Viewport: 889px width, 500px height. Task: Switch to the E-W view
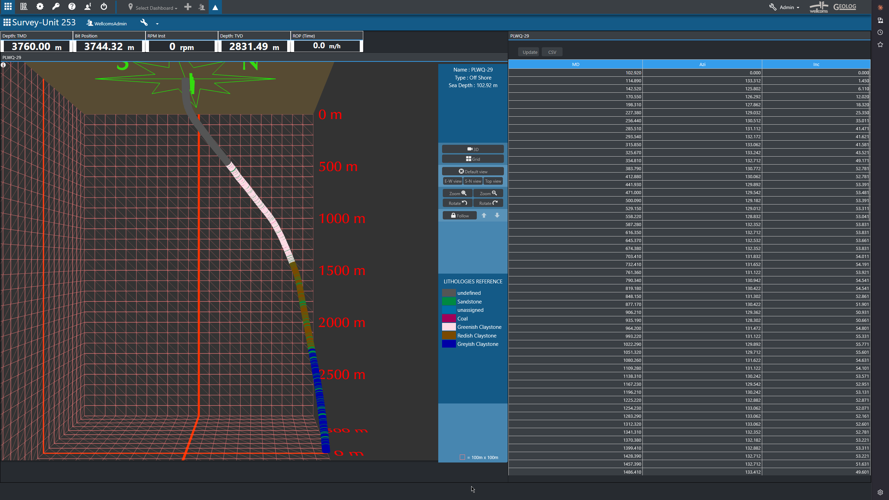(453, 181)
